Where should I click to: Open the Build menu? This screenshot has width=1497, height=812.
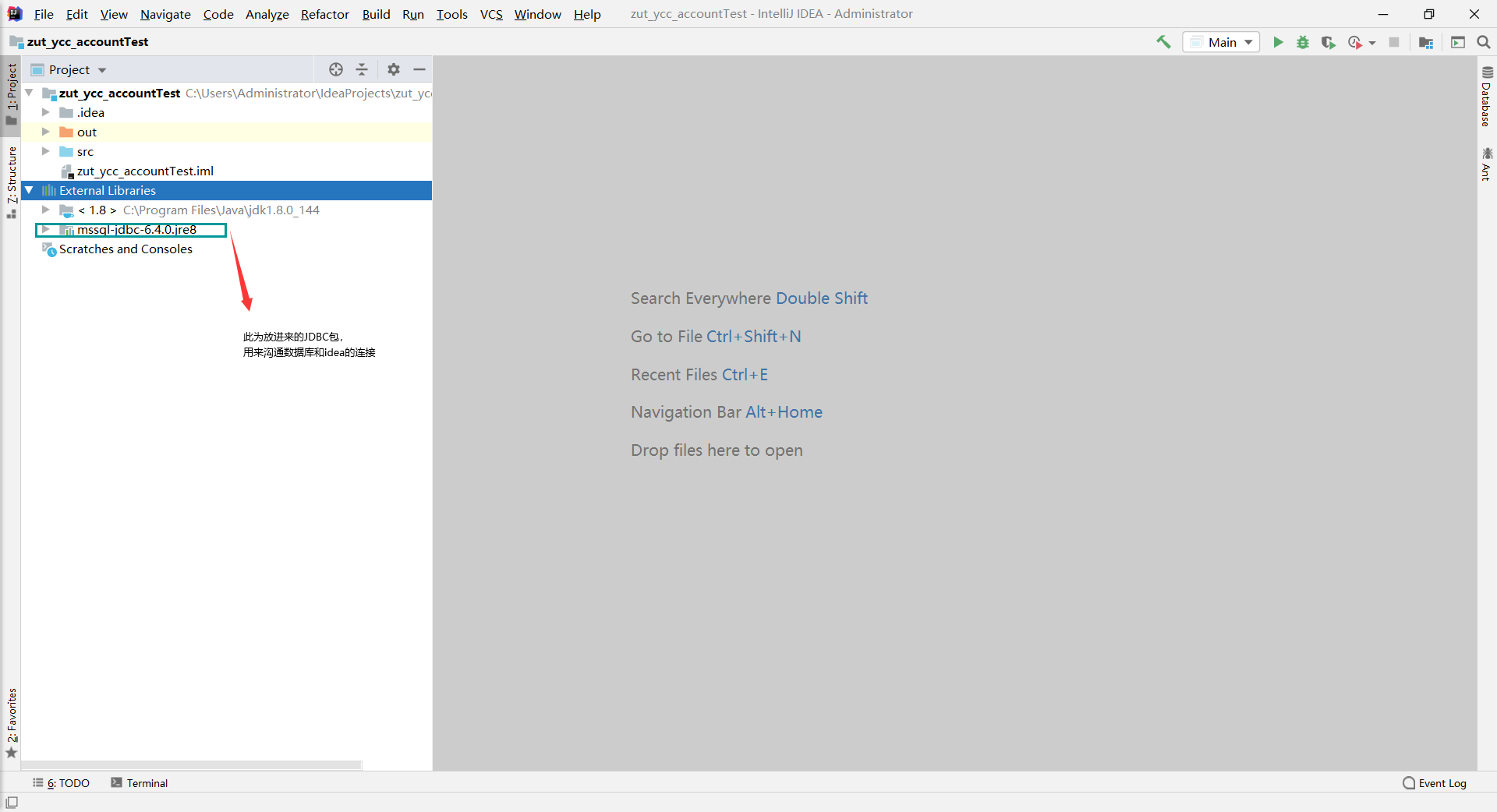pos(376,14)
